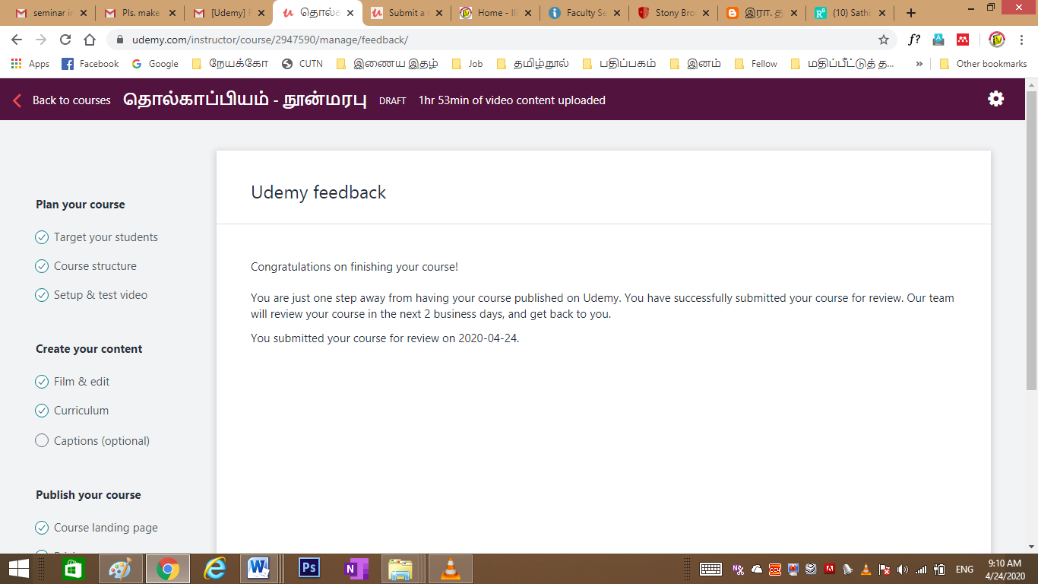
Task: Open OneNote from the taskbar
Action: 356,569
